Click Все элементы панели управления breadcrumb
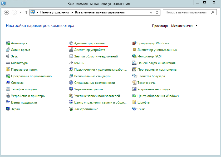 click(100, 12)
